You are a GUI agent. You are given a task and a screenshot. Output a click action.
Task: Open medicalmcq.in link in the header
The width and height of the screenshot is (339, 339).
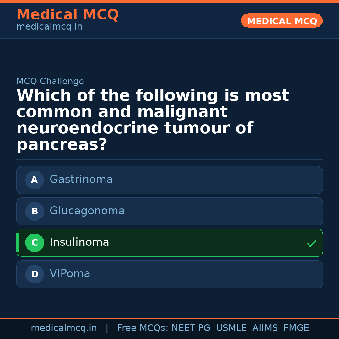49,27
